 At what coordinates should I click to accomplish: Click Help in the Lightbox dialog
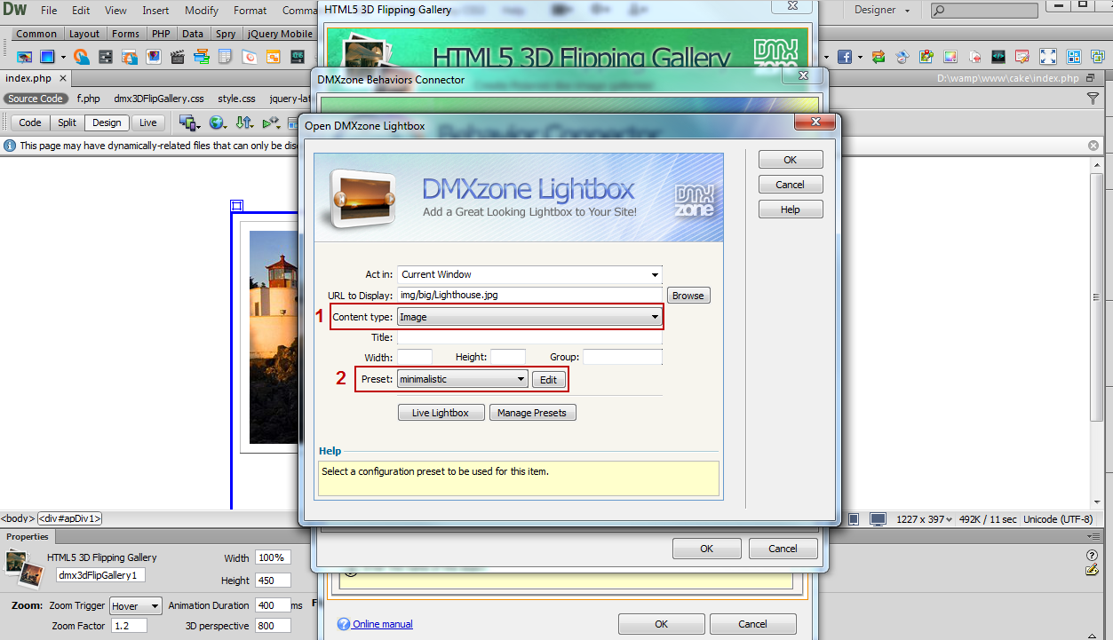791,209
